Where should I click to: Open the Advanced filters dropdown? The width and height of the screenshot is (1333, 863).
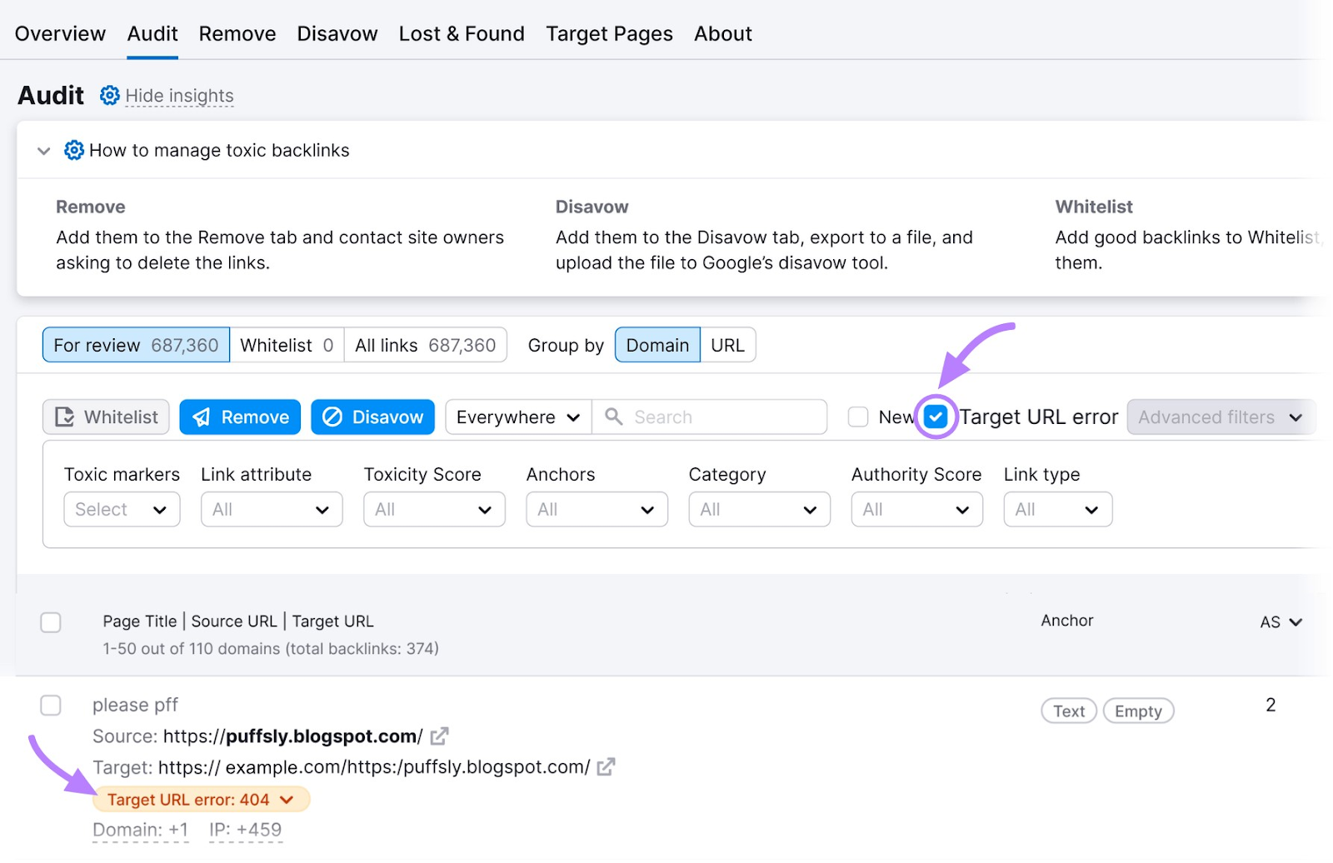coord(1220,417)
